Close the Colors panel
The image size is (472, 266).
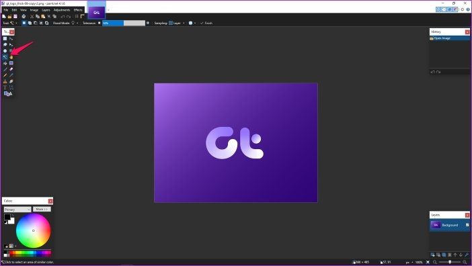coord(50,201)
